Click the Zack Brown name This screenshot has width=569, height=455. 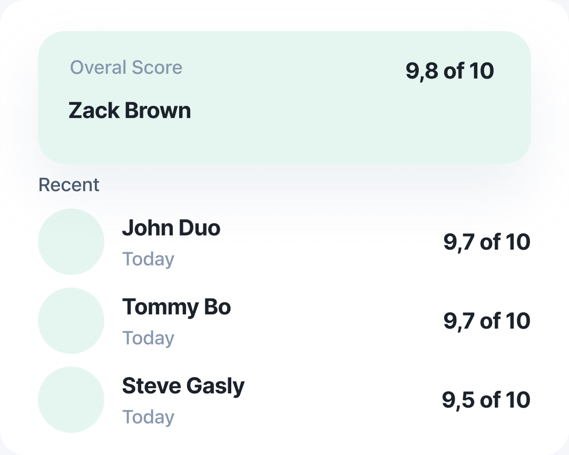[130, 110]
